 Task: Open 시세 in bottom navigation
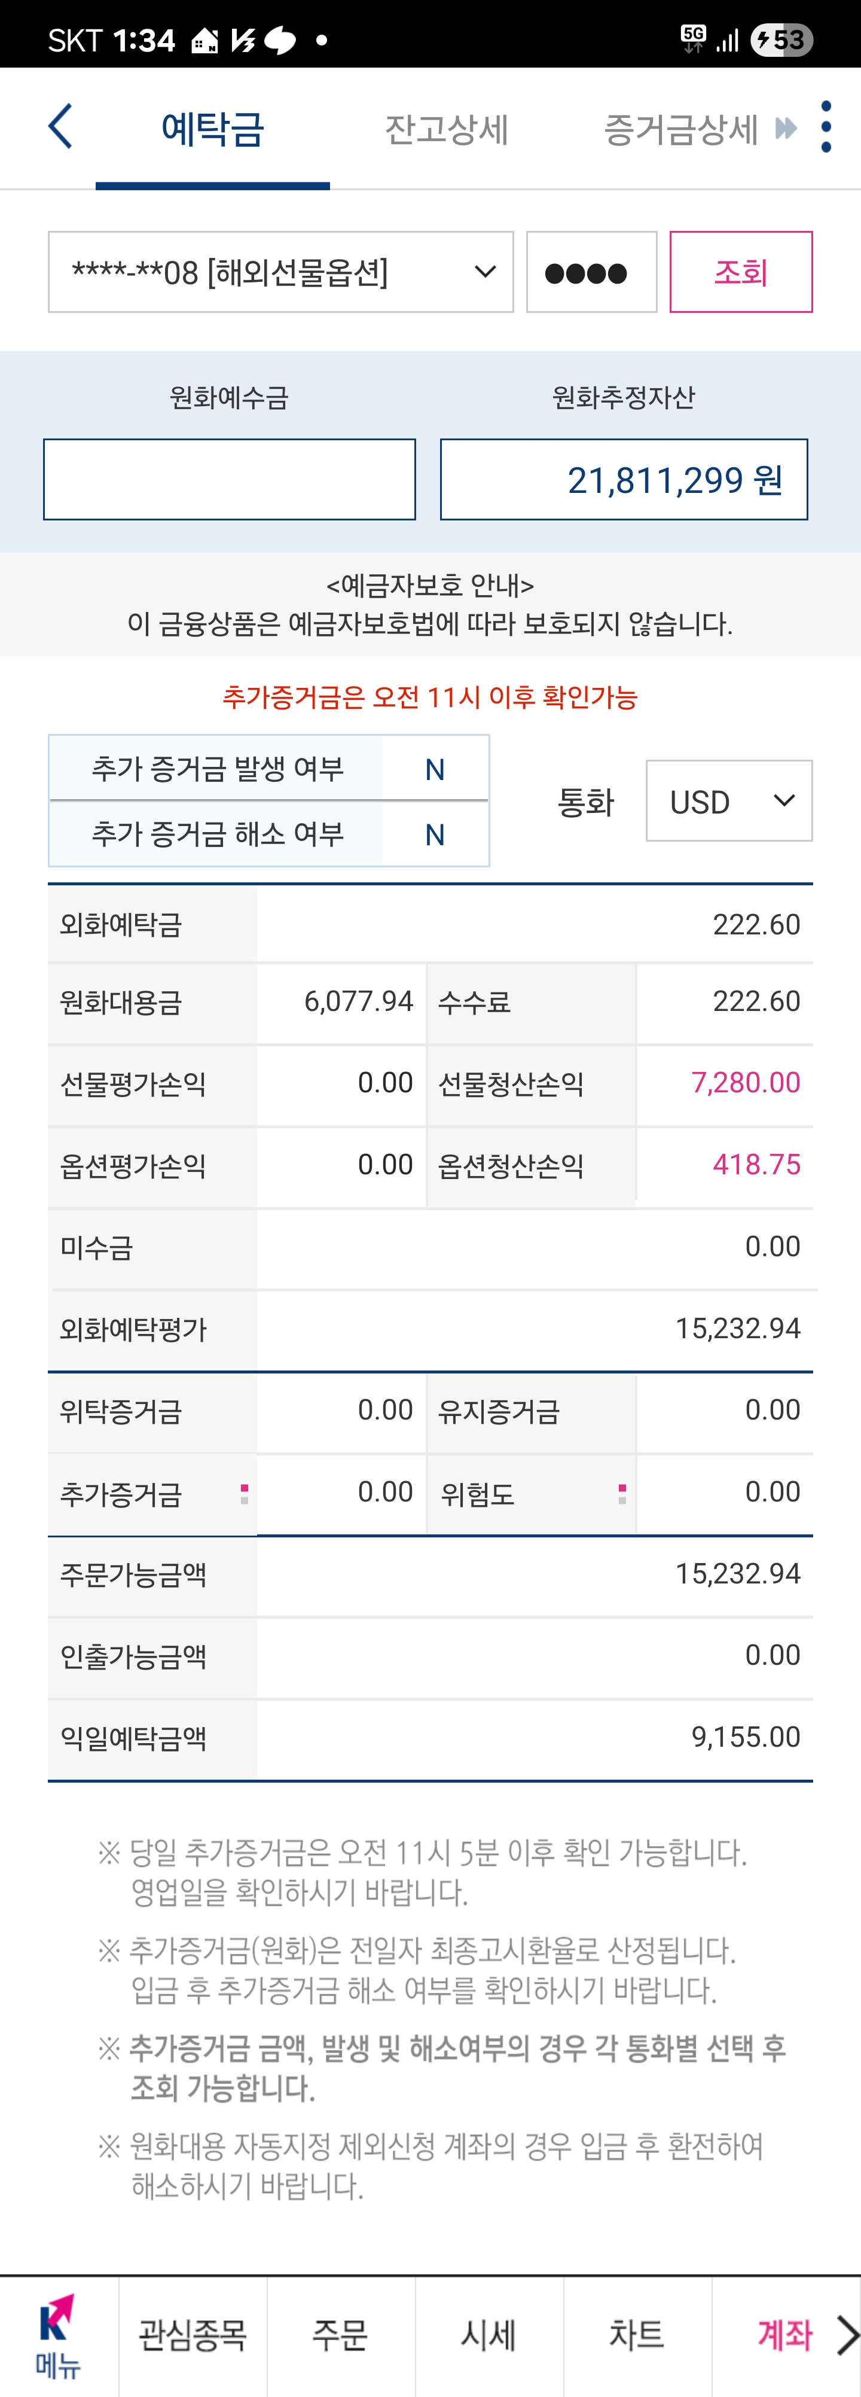point(489,2337)
